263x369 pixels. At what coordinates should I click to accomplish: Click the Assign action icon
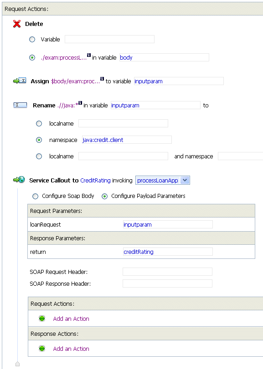click(20, 81)
